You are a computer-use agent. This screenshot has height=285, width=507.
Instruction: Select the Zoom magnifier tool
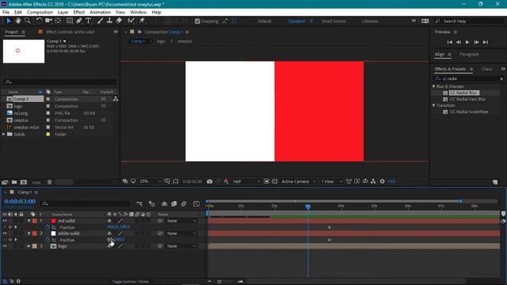pyautogui.click(x=28, y=21)
